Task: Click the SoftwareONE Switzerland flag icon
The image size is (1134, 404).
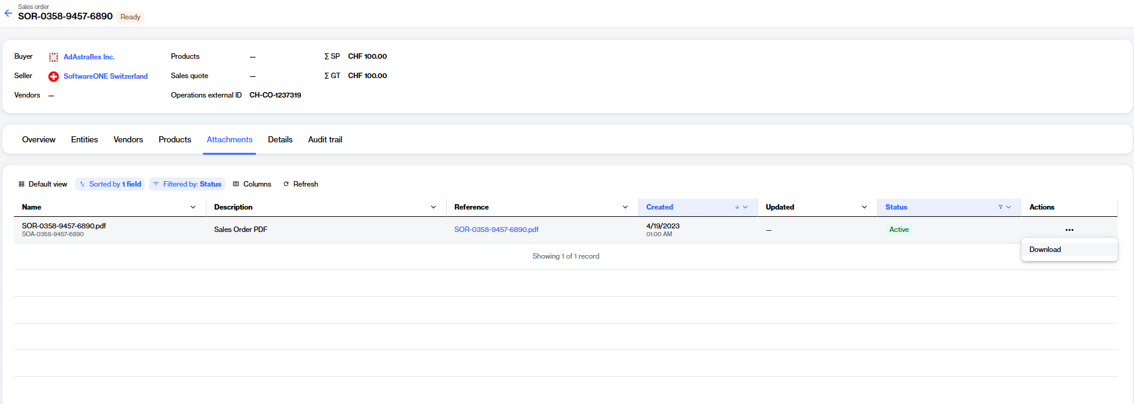Action: tap(53, 76)
